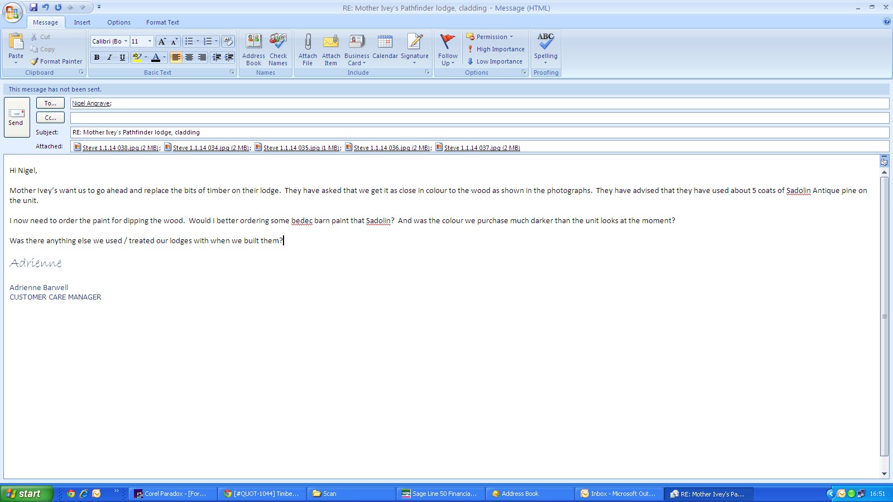The height and width of the screenshot is (502, 893).
Task: Insert a Signature
Action: (415, 50)
